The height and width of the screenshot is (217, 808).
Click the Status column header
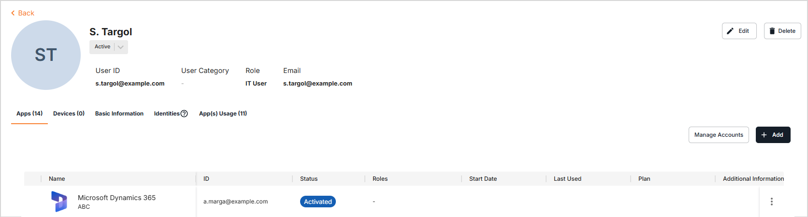[309, 179]
